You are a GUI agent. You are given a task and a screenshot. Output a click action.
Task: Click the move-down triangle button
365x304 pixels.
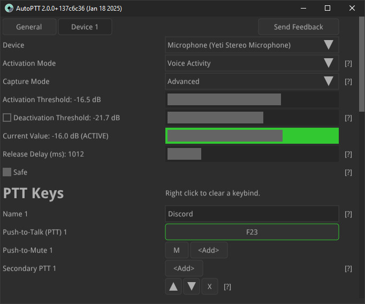coord(192,287)
